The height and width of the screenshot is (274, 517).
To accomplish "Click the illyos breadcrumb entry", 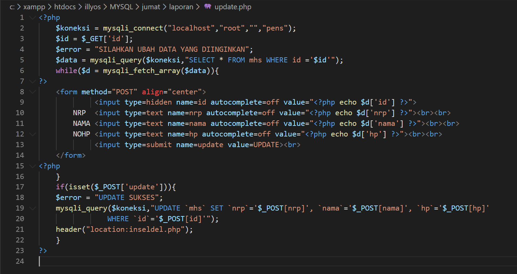I will point(92,7).
